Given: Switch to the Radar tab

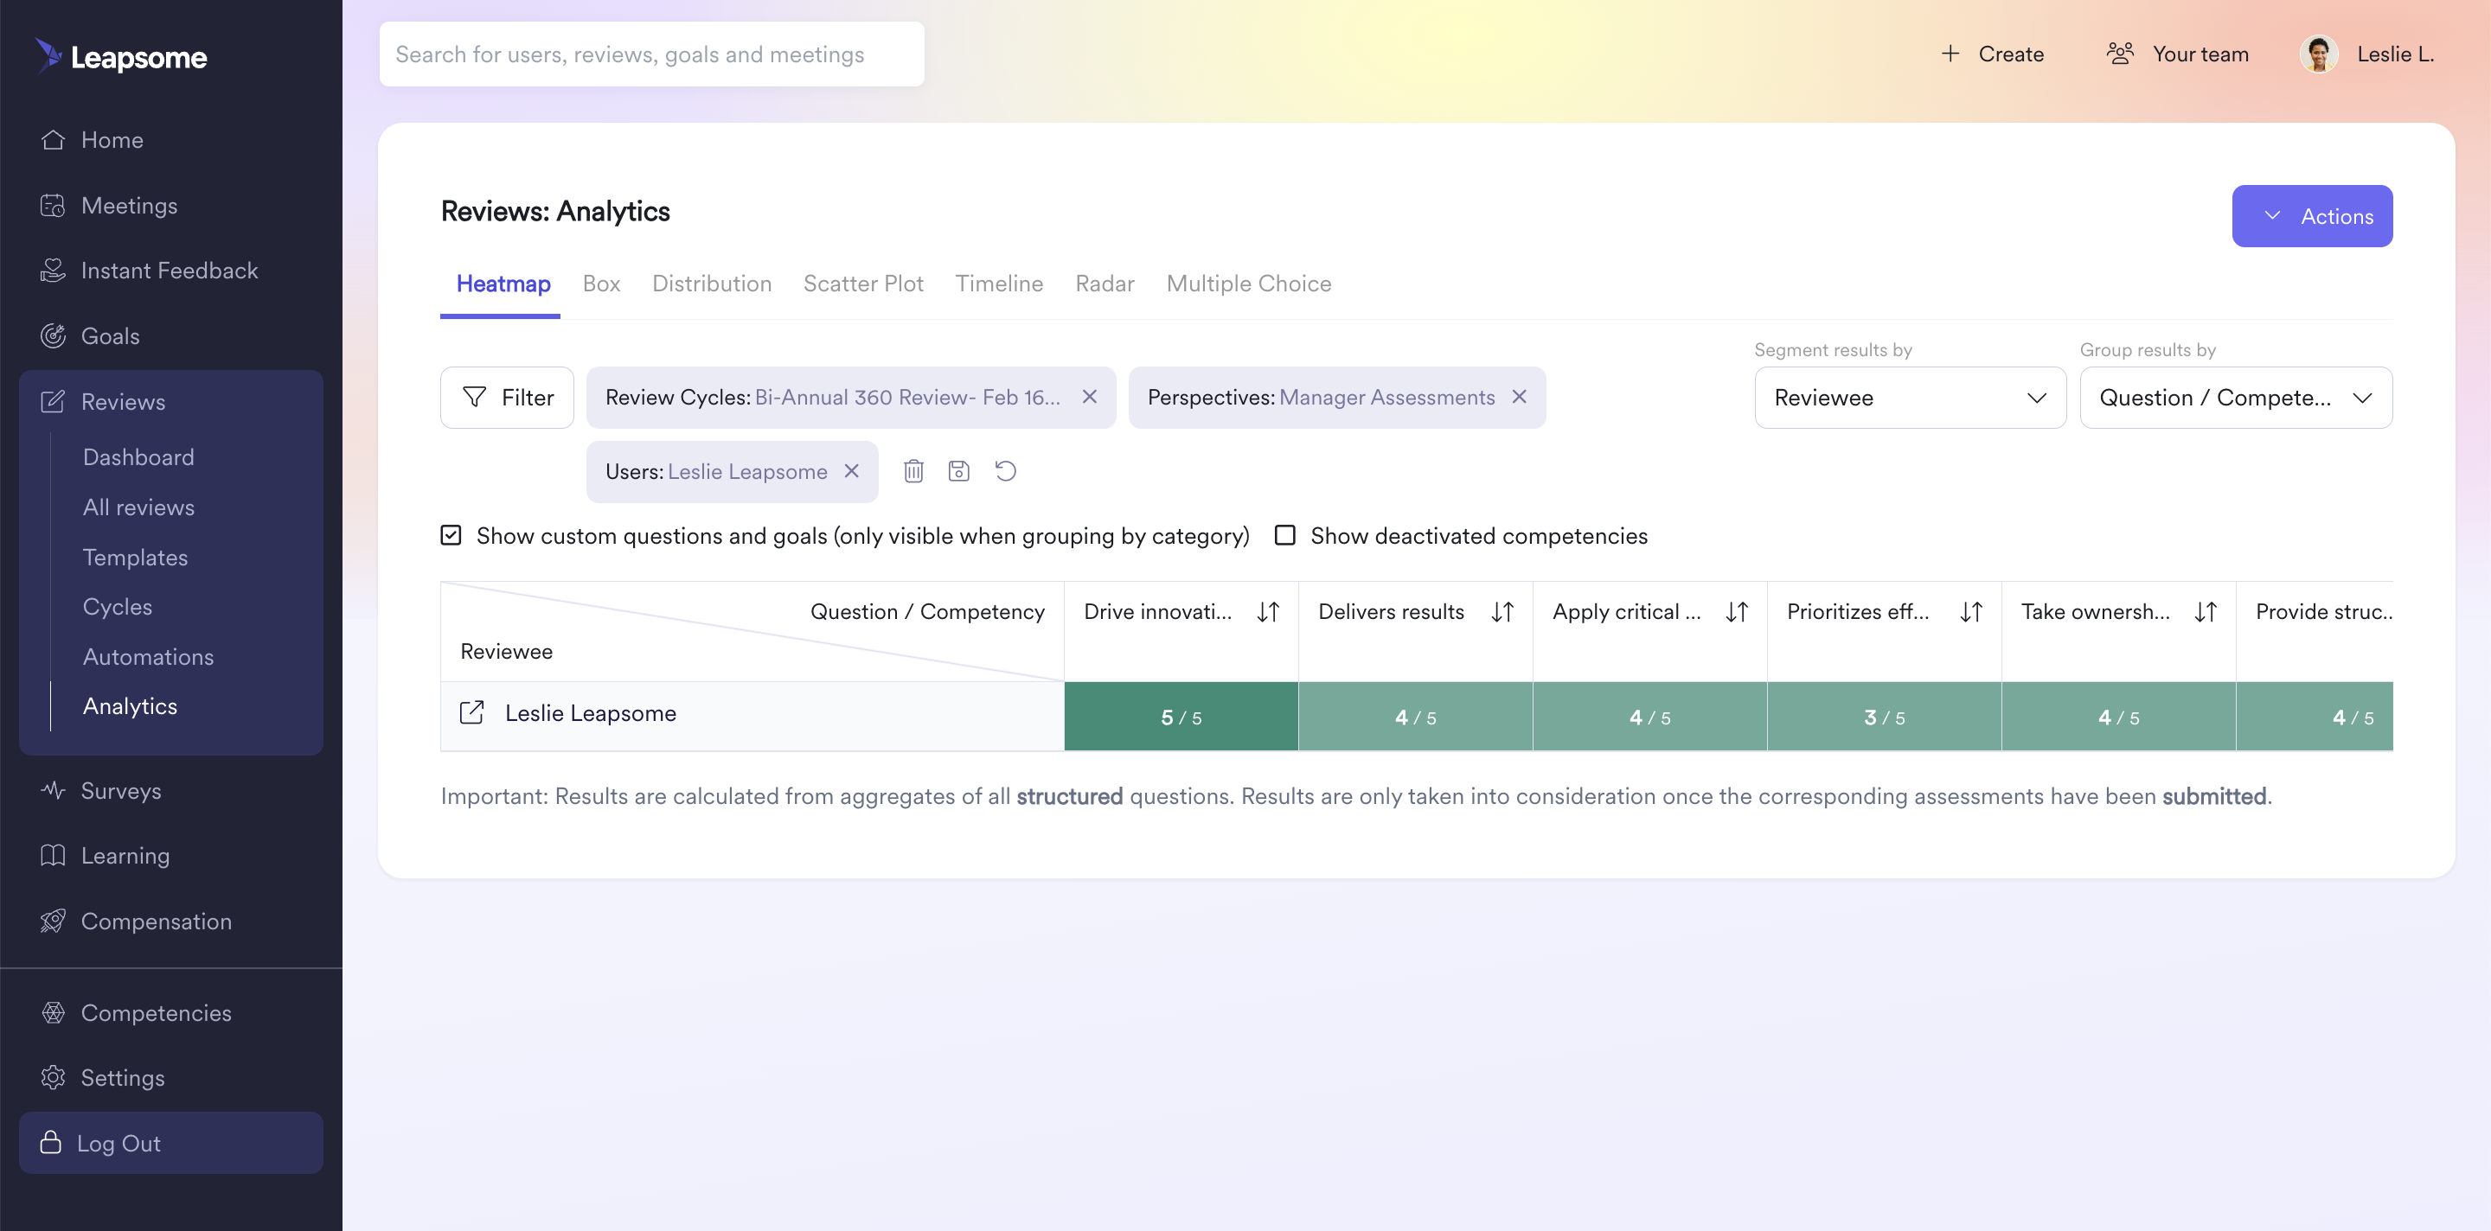Looking at the screenshot, I should point(1105,284).
